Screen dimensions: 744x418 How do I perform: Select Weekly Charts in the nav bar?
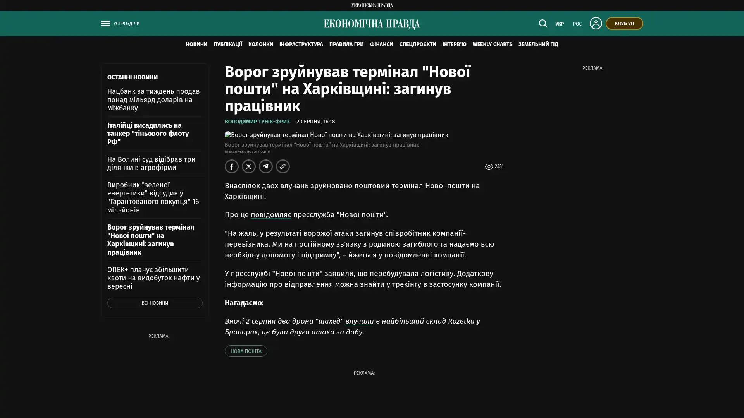point(492,45)
